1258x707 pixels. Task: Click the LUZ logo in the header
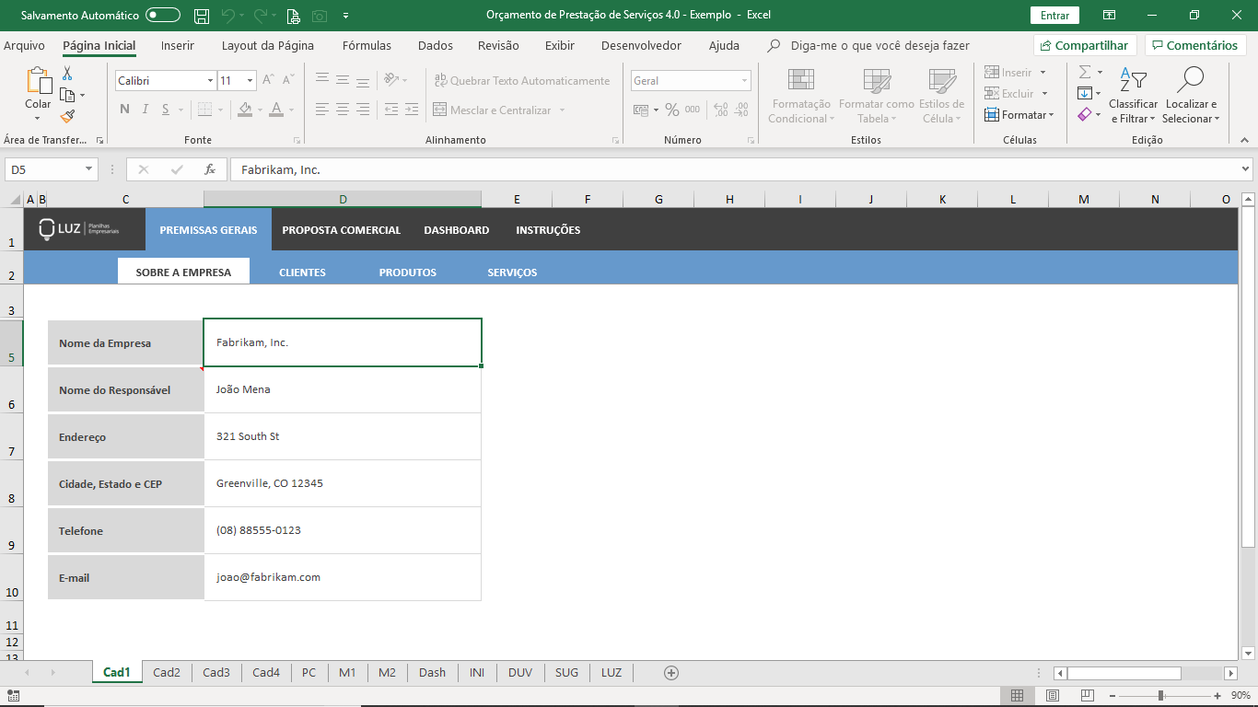click(79, 229)
